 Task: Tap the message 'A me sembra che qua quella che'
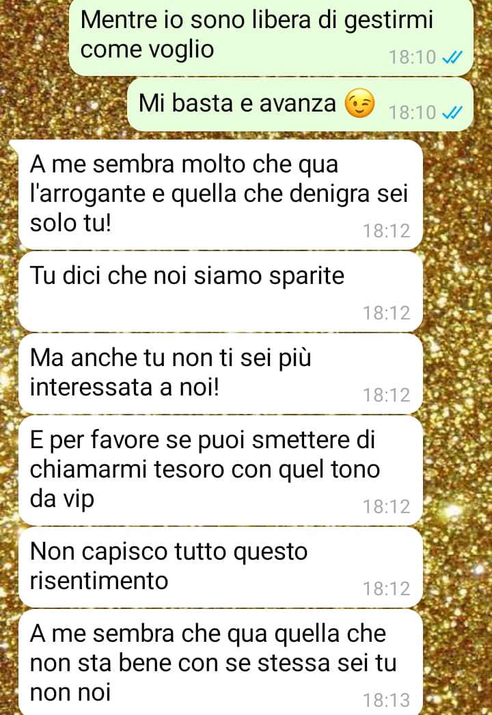coord(221,662)
